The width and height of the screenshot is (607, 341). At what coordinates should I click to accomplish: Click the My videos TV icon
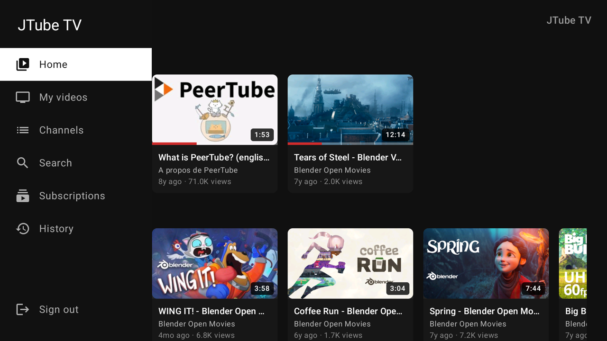[x=23, y=98]
